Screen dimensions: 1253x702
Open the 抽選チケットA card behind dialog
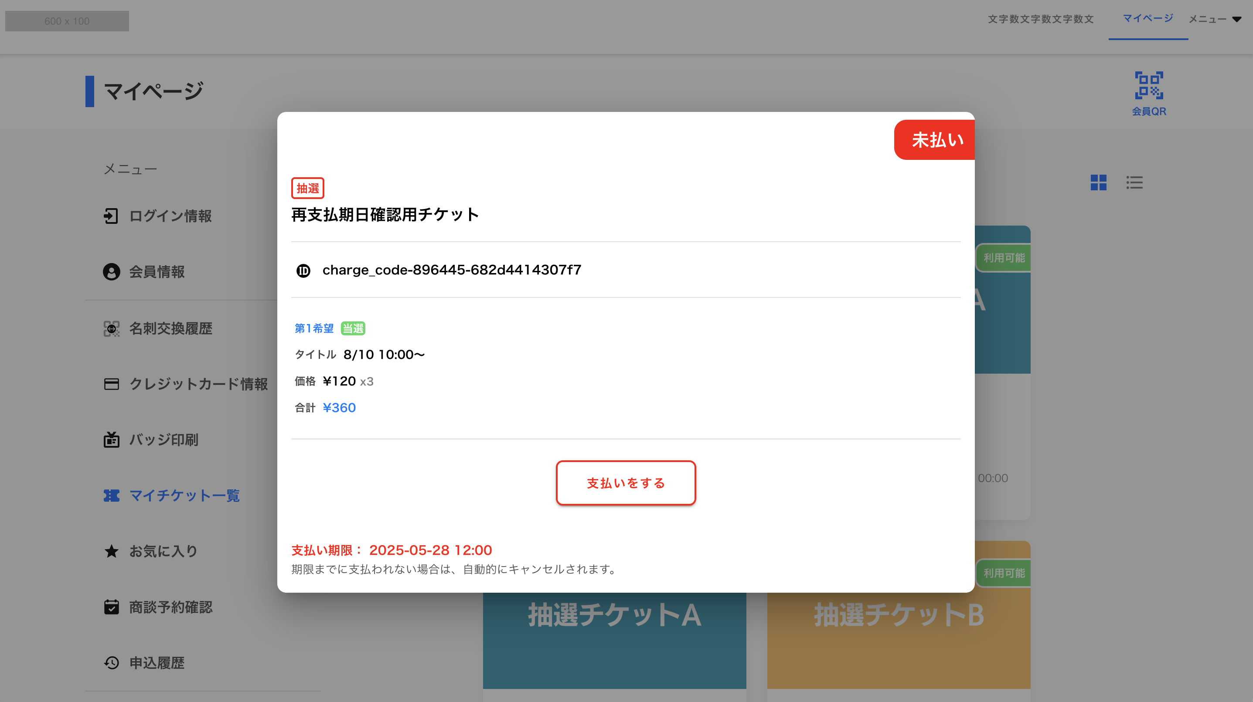coord(614,640)
